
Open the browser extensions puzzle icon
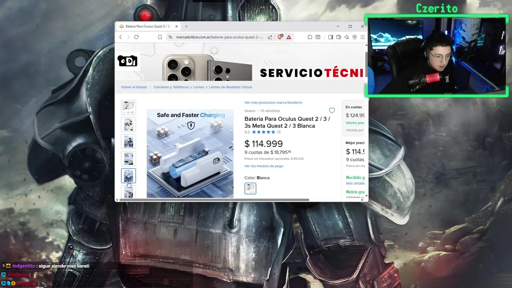(x=310, y=37)
